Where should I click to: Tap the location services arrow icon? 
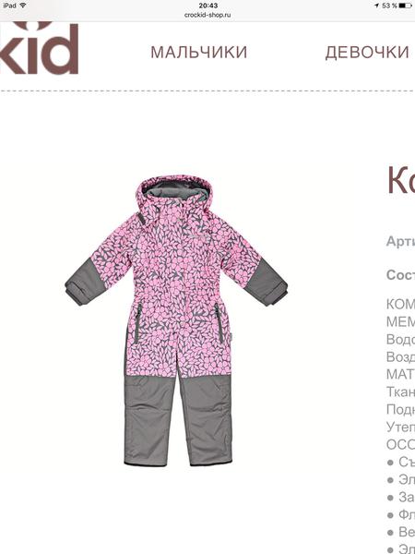tap(377, 6)
